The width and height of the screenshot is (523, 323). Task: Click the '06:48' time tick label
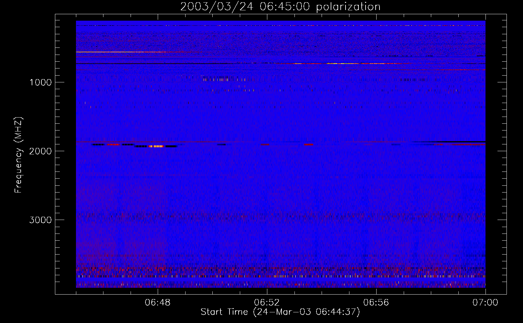pos(158,303)
